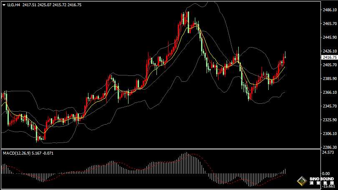Click the highlighted 2416.75 current price tag
Image resolution: width=338 pixels, height=190 pixels.
330,57
